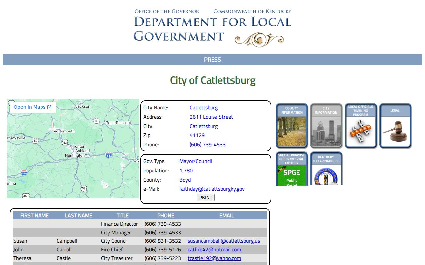Open Local Officials Training Program tile
This screenshot has width=425, height=265.
(x=361, y=126)
